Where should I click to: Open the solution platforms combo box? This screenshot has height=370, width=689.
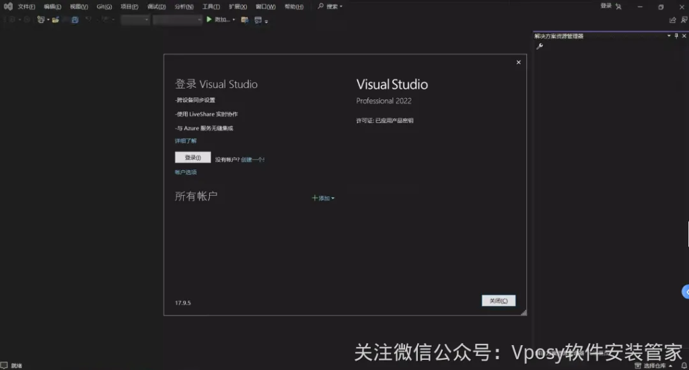point(178,20)
